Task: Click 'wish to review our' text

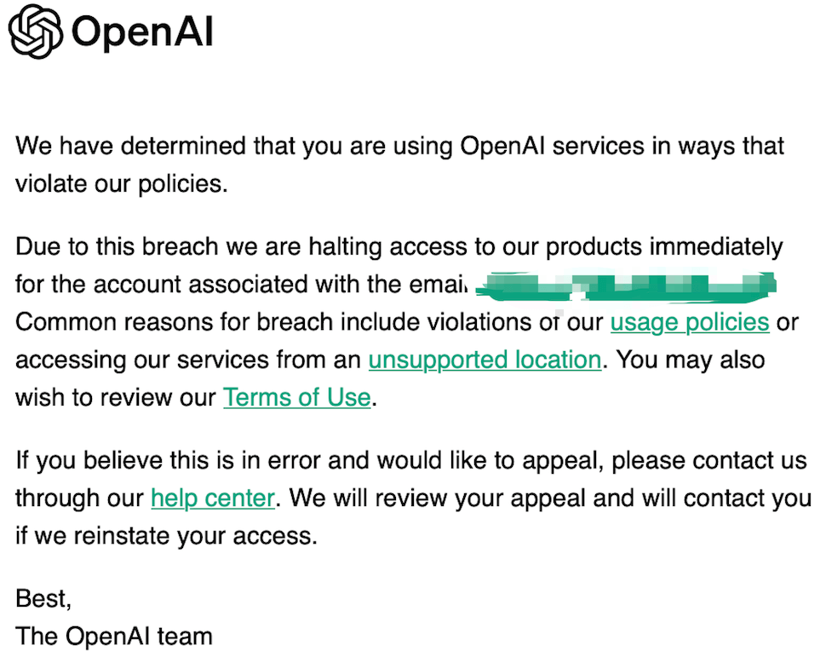Action: tap(116, 397)
